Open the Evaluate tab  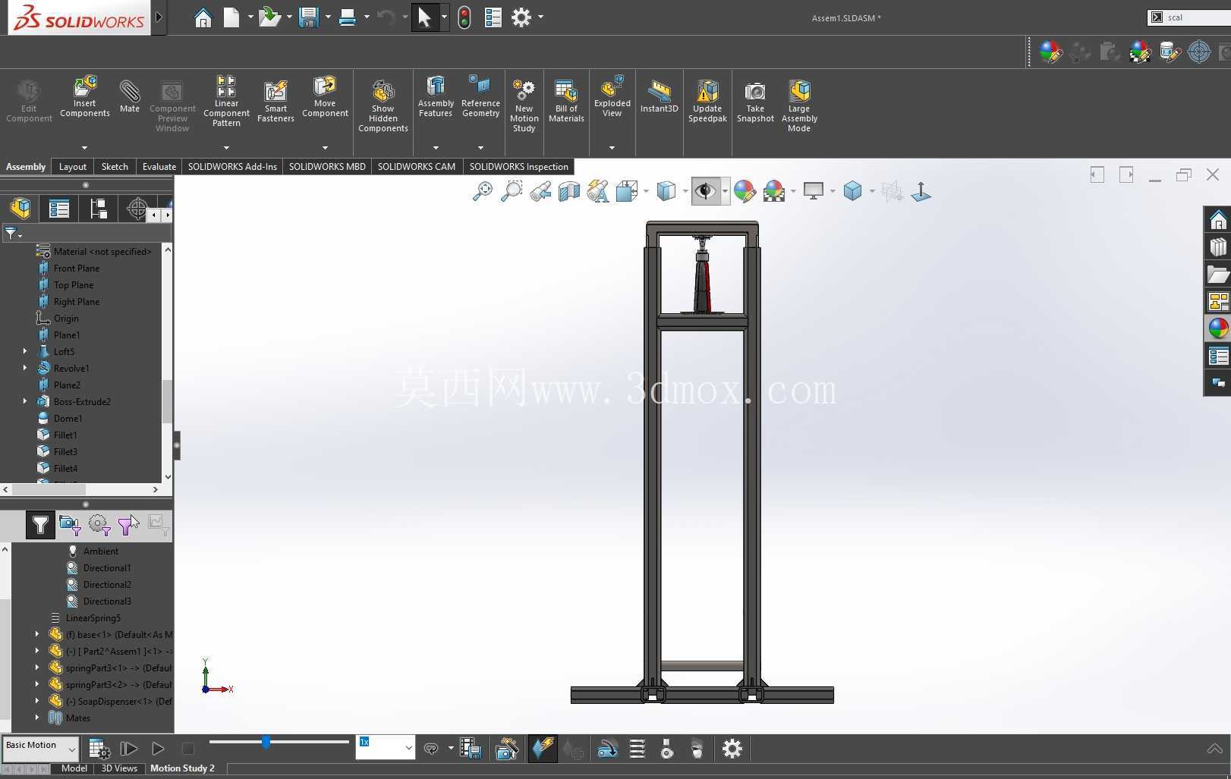tap(159, 167)
